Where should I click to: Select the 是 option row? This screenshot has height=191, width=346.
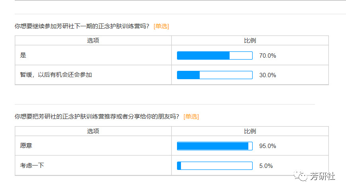[x=23, y=55]
